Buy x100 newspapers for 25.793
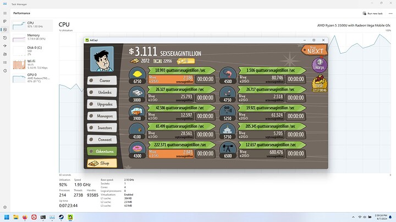 [170, 98]
